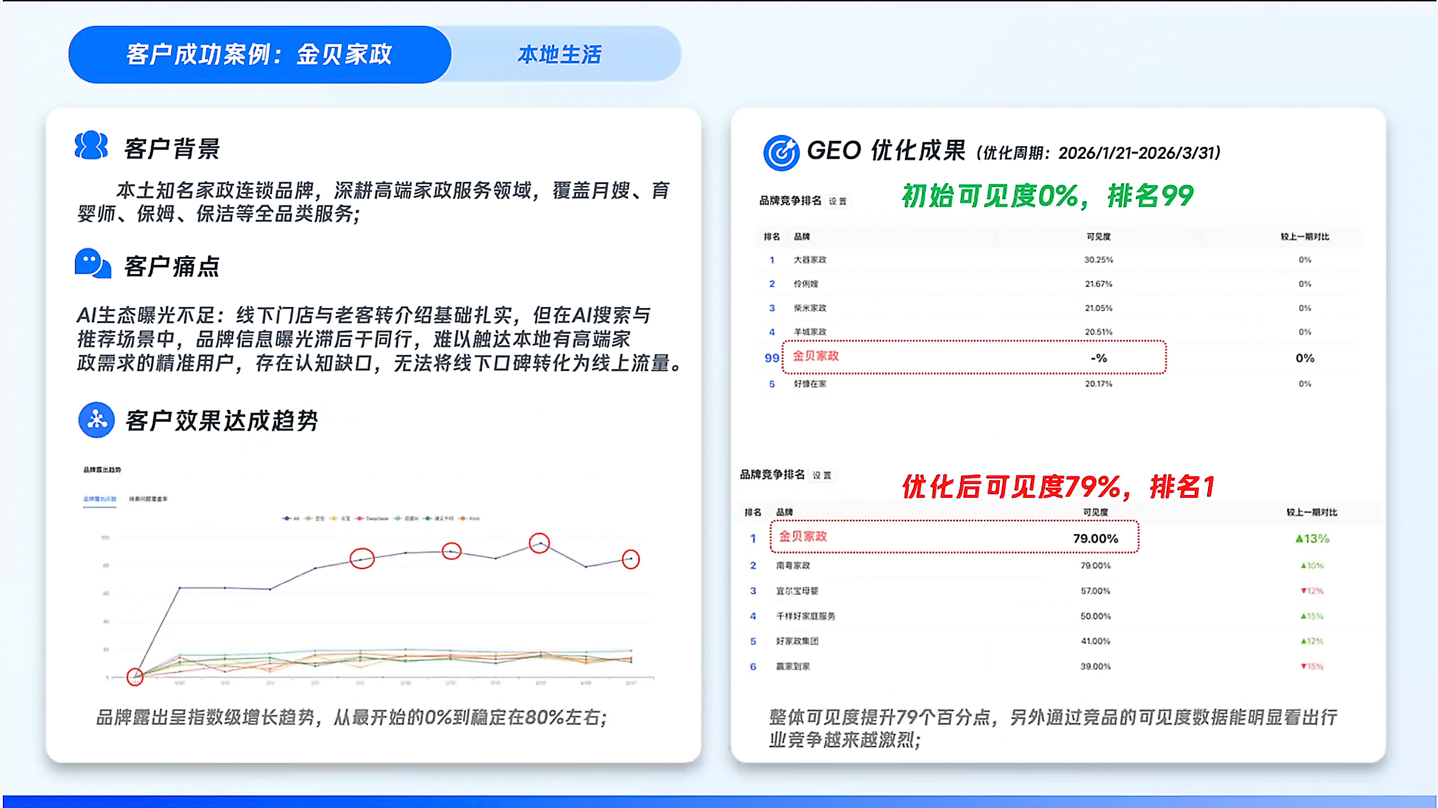Click 设置 button beside lower 品牌竞争排名
1438x808 pixels.
[x=821, y=475]
